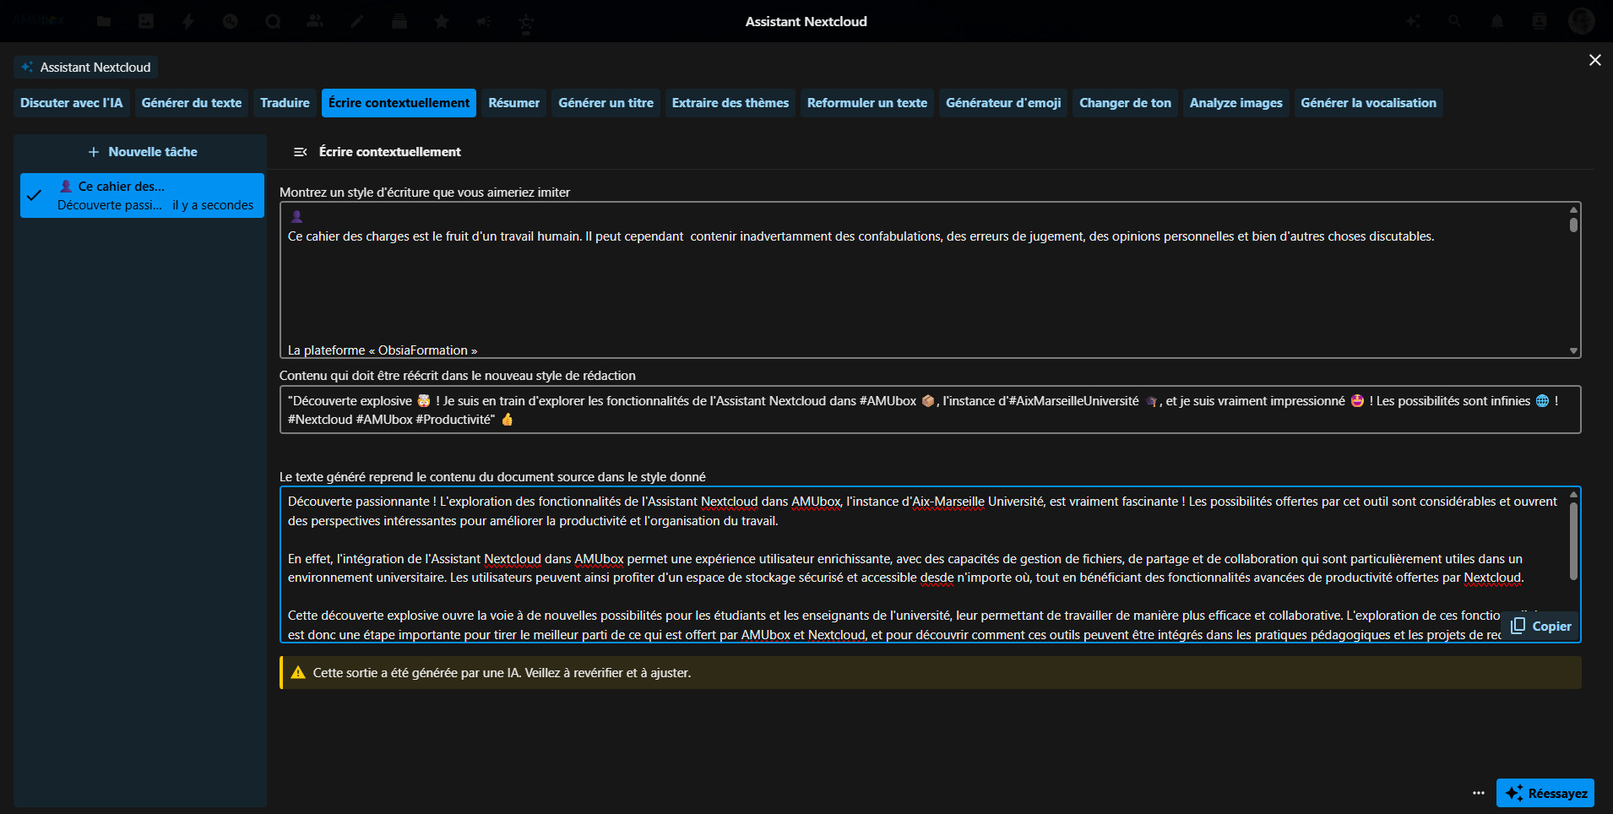The height and width of the screenshot is (814, 1613).
Task: Open the three-dots actions menu
Action: pos(1478,793)
